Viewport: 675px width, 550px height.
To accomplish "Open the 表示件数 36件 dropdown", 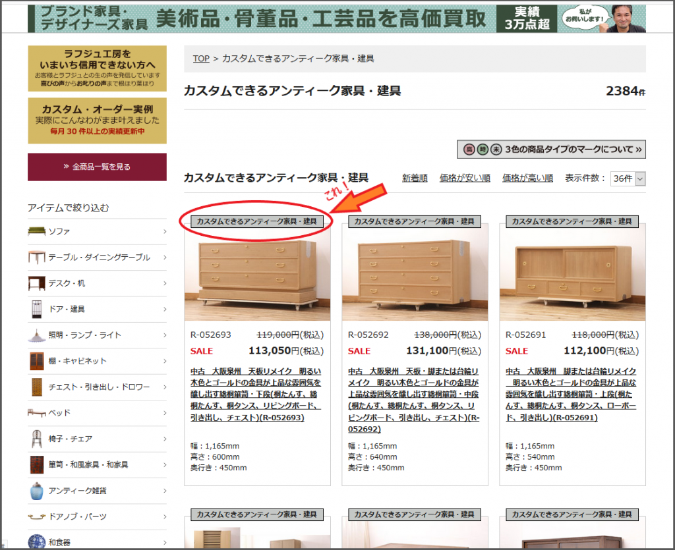I will tap(628, 179).
